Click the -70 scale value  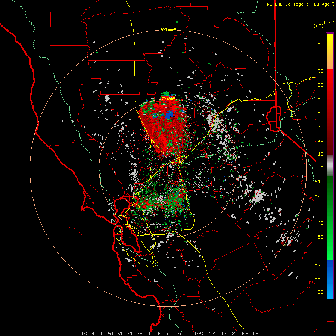319,264
